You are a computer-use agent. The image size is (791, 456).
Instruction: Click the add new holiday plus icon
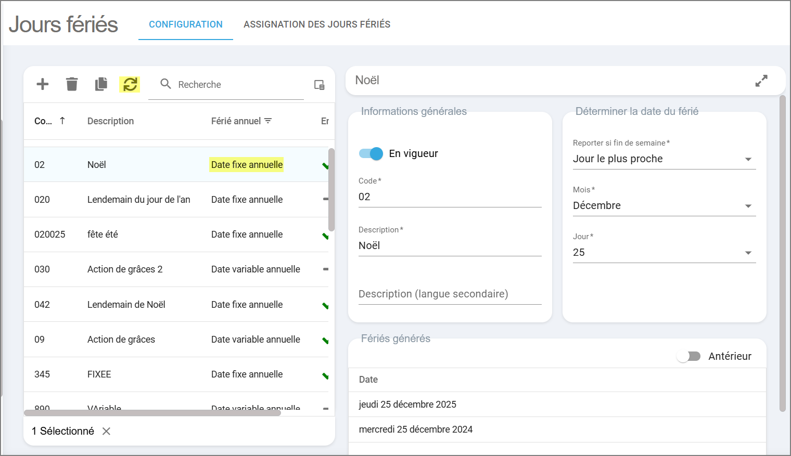pos(43,84)
